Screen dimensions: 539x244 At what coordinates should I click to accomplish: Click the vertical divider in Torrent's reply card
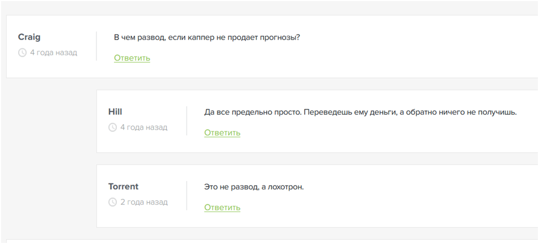[x=187, y=195]
